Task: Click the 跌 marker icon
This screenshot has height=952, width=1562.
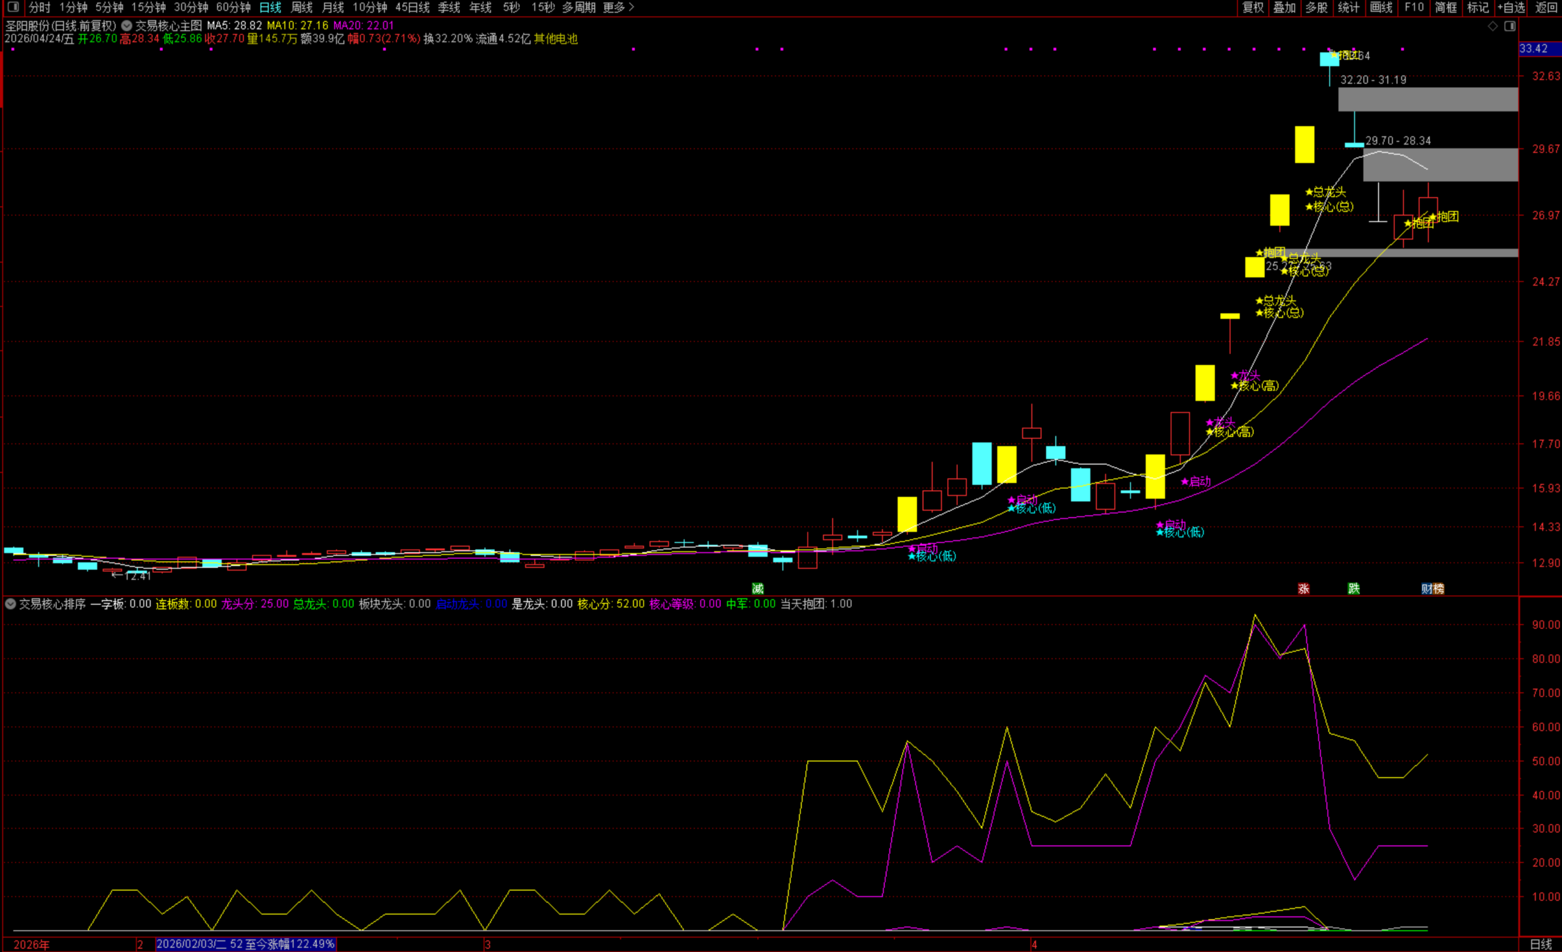Action: pyautogui.click(x=1353, y=589)
